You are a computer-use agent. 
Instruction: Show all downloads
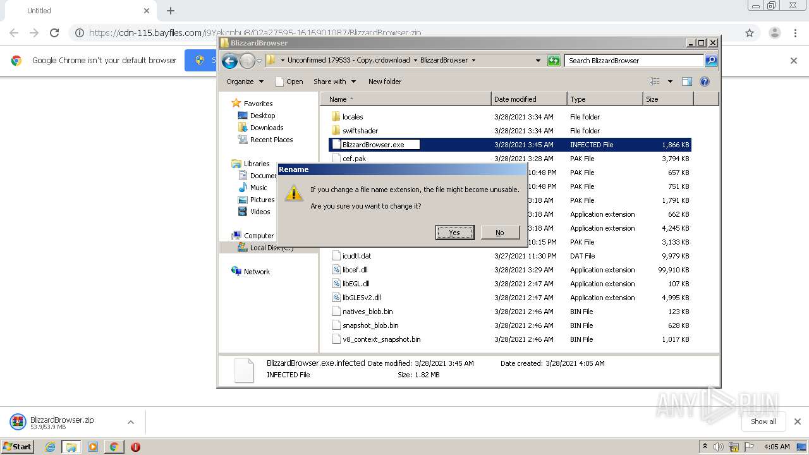(763, 422)
